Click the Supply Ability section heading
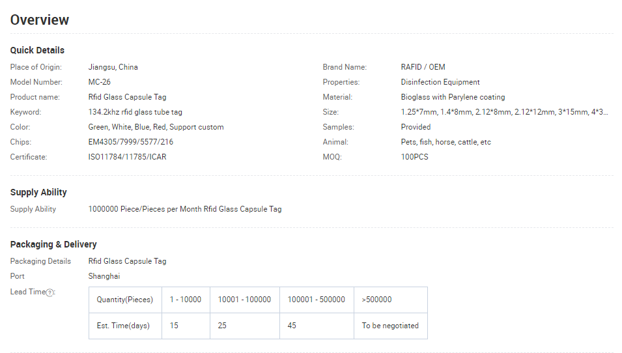Screen dimensions: 622x353 click(x=38, y=192)
